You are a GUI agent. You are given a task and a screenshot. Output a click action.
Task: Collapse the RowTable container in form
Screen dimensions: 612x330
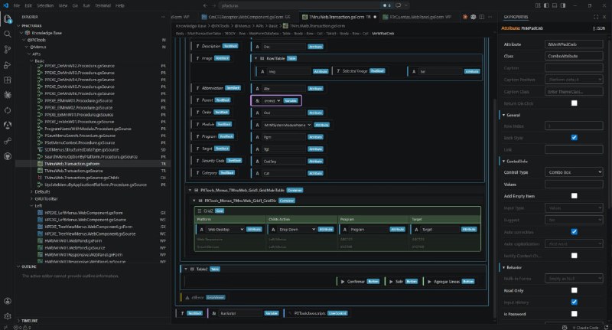coord(256,58)
